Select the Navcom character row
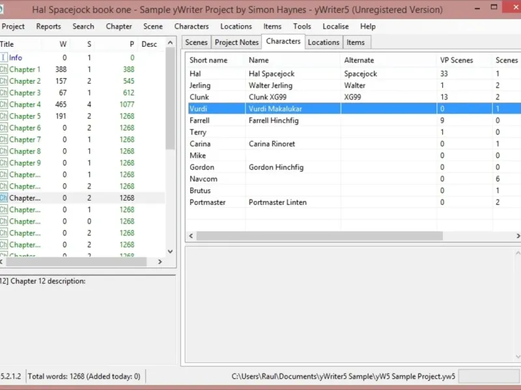Image resolution: width=521 pixels, height=390 pixels. coord(354,179)
